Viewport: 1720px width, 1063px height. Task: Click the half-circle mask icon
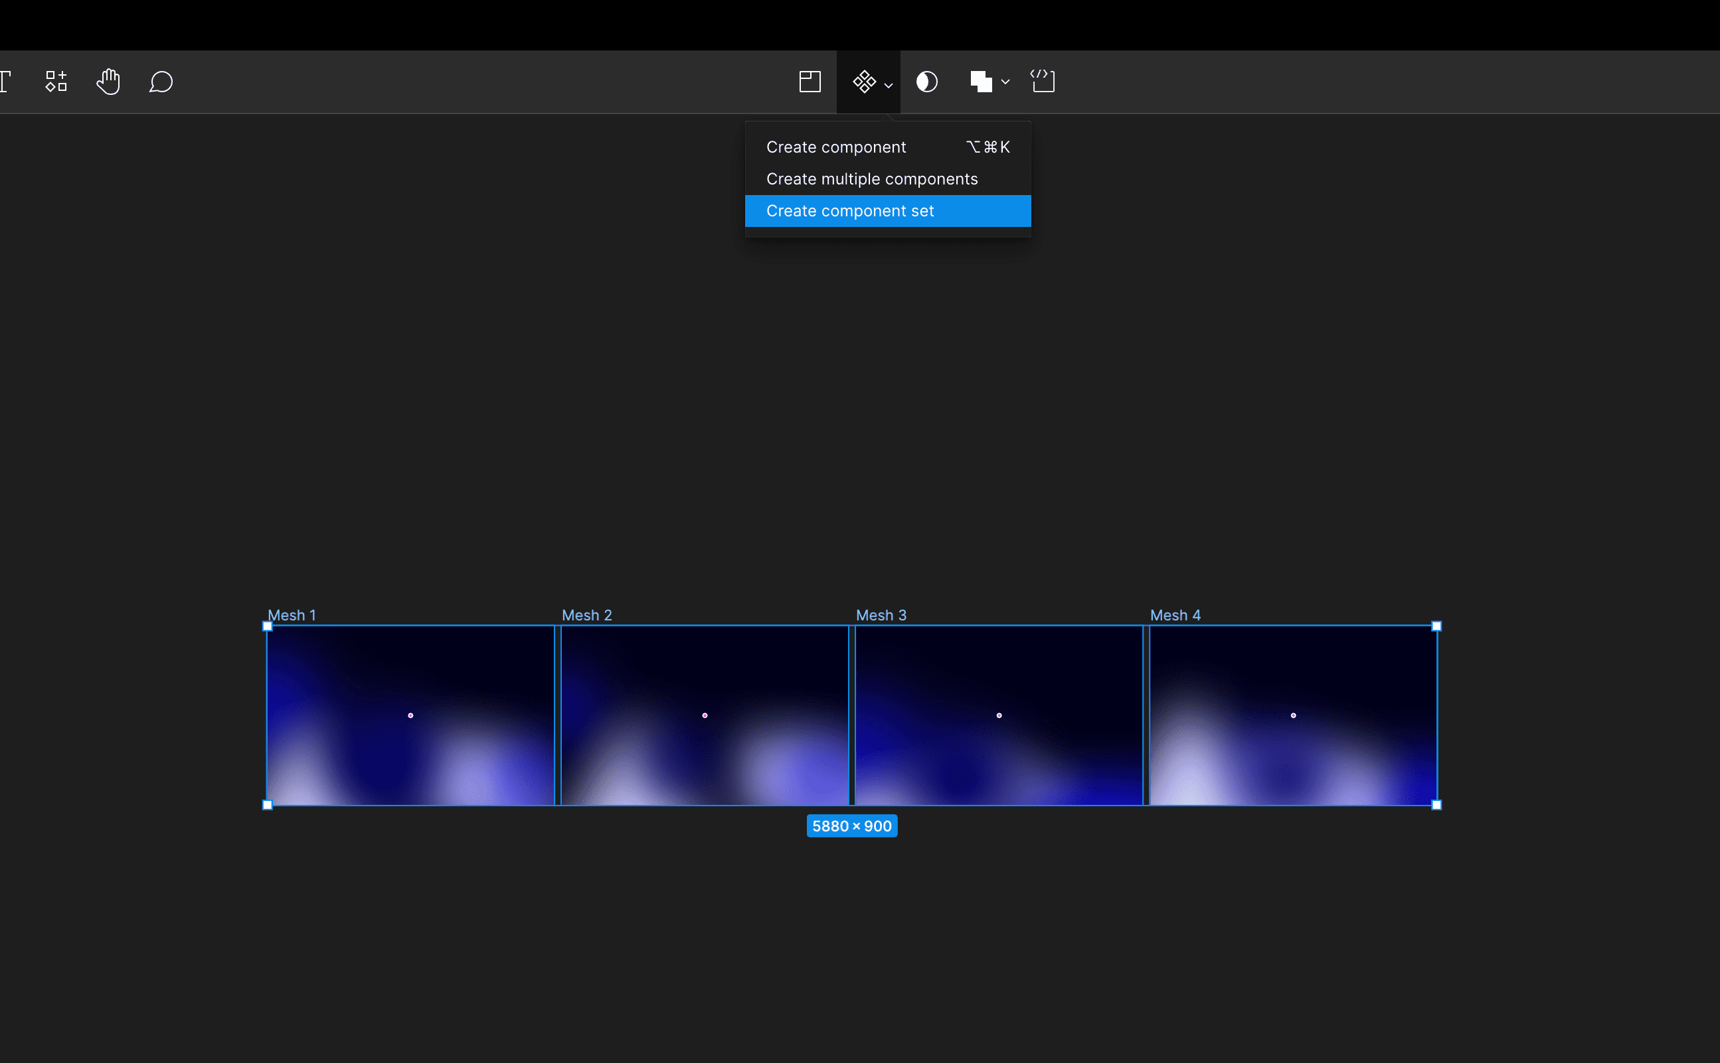[926, 82]
